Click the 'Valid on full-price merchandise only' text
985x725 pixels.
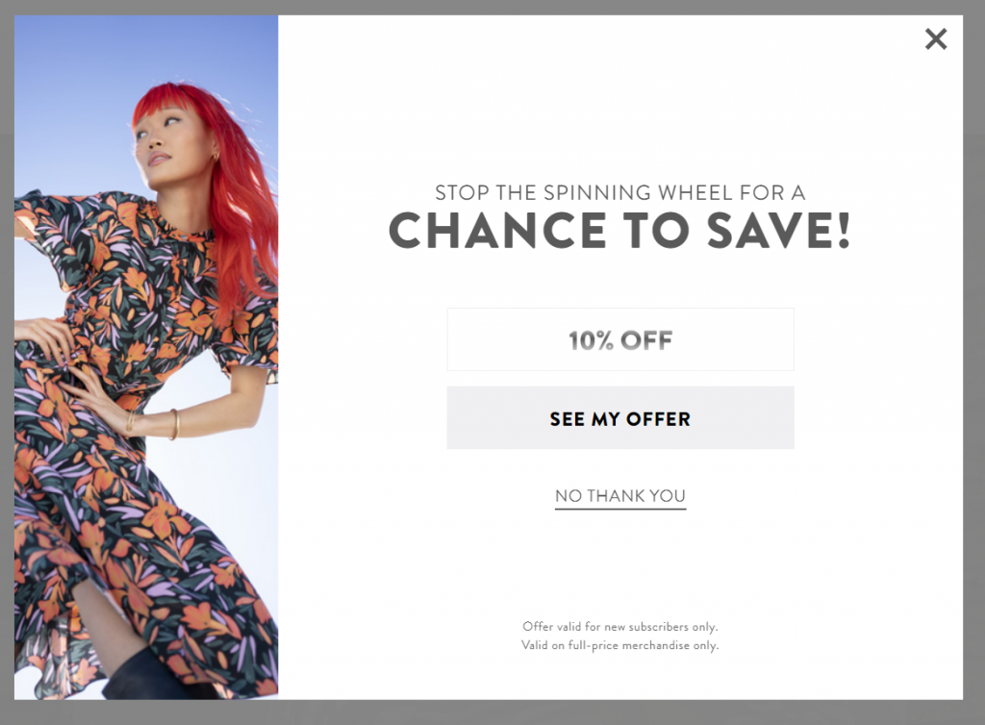[620, 644]
